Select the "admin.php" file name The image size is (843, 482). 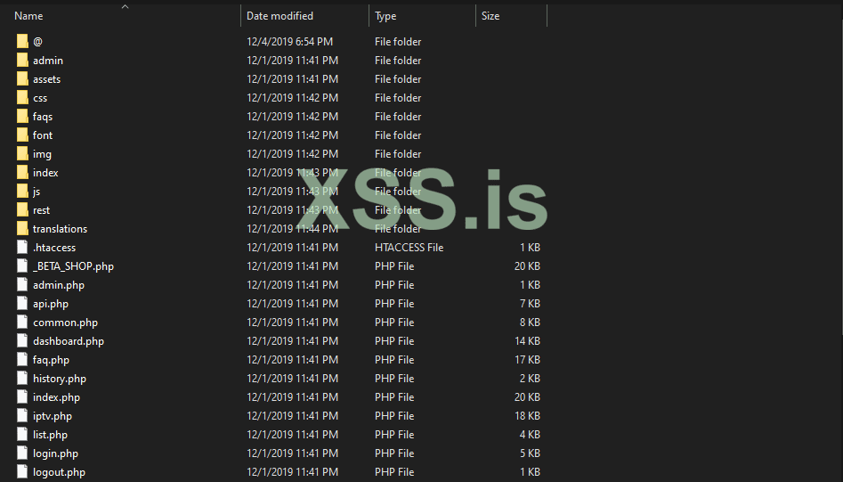[x=59, y=285]
